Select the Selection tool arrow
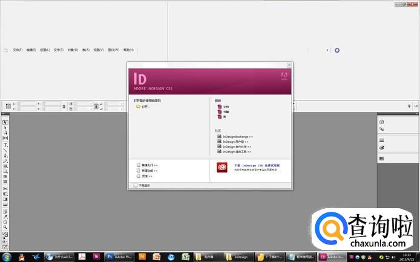Screen dimensions: 420x262 [5, 122]
